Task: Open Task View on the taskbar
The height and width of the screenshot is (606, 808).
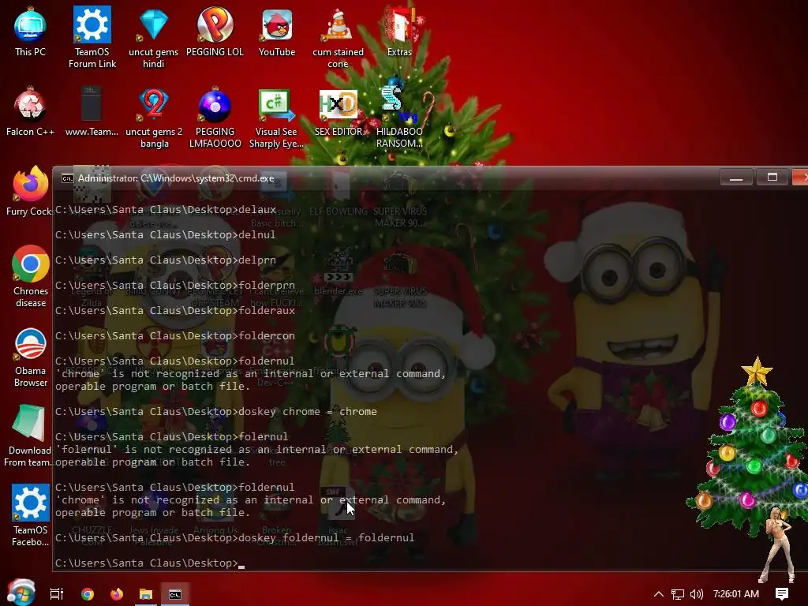Action: [57, 593]
